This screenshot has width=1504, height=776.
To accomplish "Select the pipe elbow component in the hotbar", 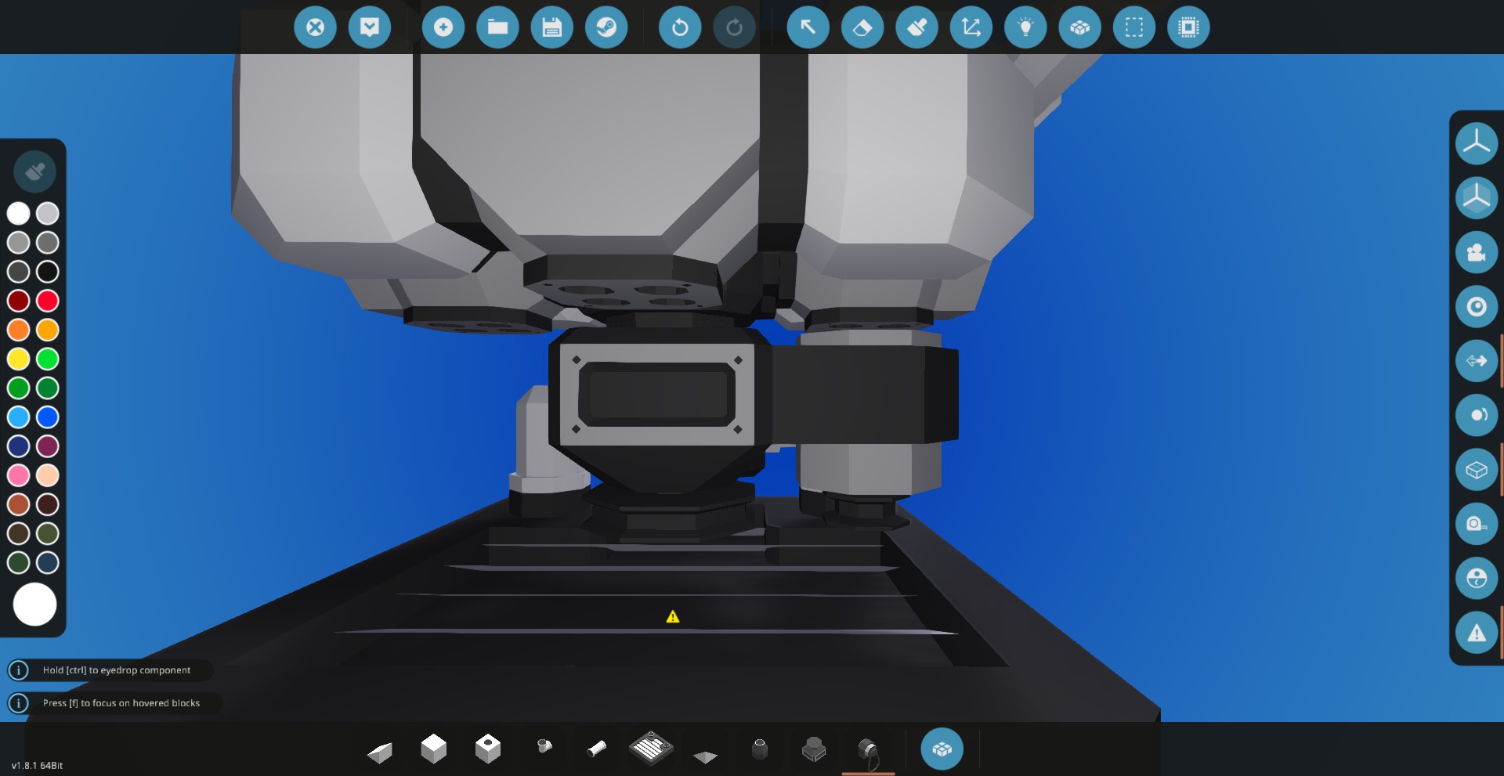I will click(544, 746).
